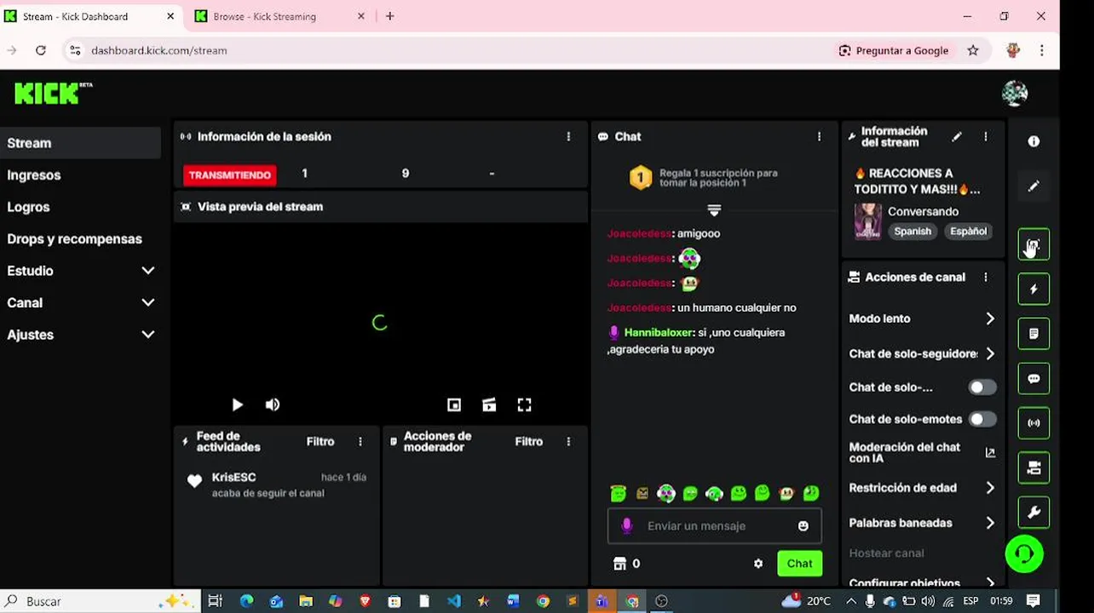1094x613 pixels.
Task: Open Windows taskbar search box
Action: click(101, 601)
